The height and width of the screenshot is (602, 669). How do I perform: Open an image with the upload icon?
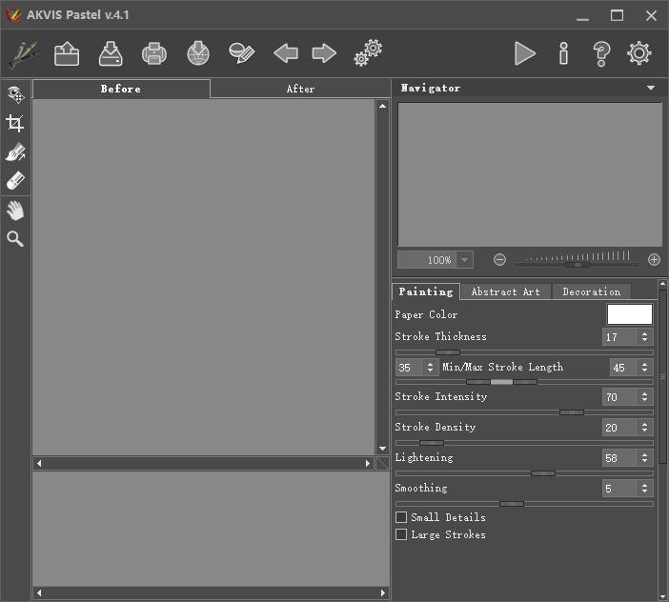pos(67,53)
